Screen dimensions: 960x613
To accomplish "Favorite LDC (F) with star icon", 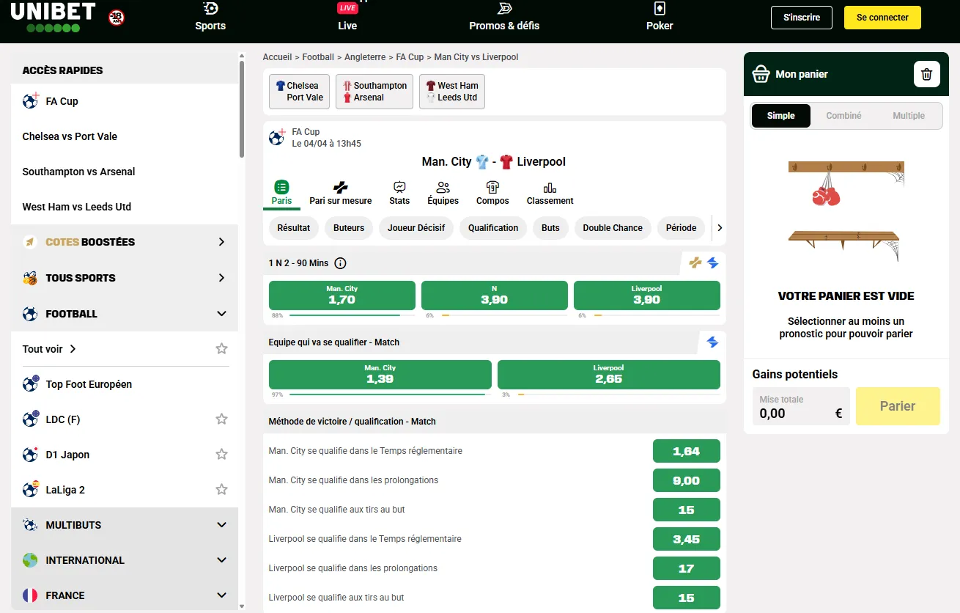I will point(221,419).
